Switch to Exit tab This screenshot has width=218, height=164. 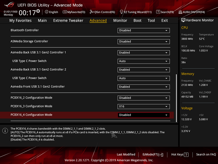pyautogui.click(x=164, y=20)
